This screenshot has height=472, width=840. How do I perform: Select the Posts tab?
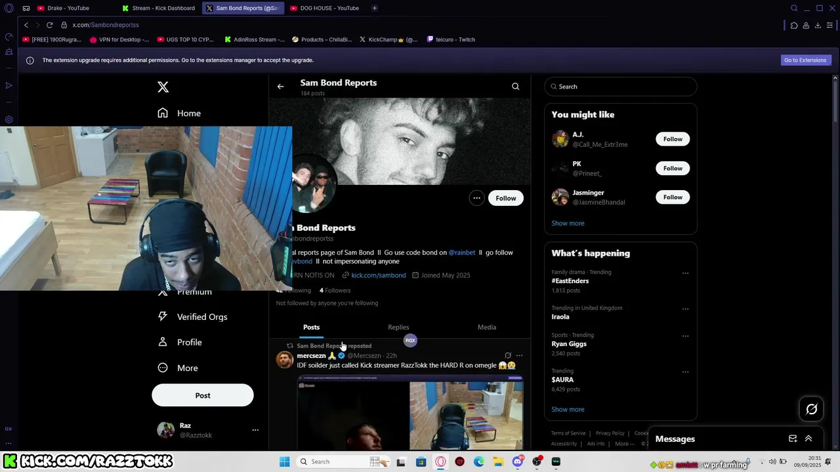[x=312, y=327]
